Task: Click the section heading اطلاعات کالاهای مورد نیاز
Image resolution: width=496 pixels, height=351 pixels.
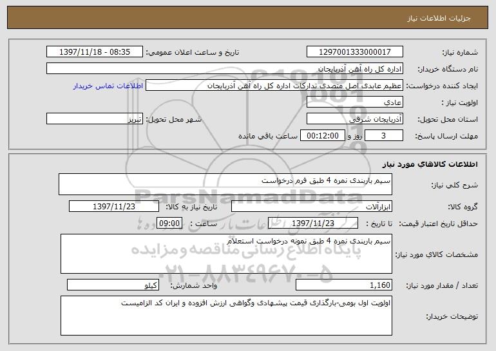Action: [x=430, y=164]
